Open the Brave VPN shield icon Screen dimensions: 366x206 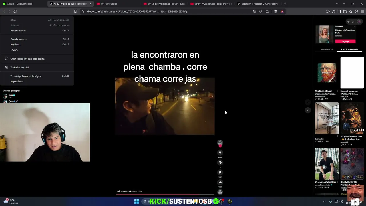tap(356, 11)
